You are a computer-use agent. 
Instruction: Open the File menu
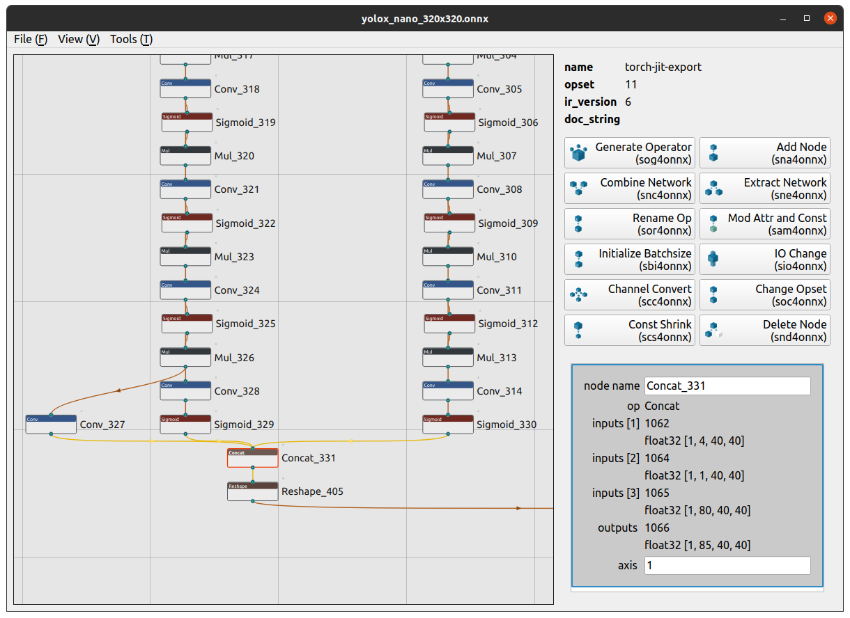pyautogui.click(x=31, y=39)
